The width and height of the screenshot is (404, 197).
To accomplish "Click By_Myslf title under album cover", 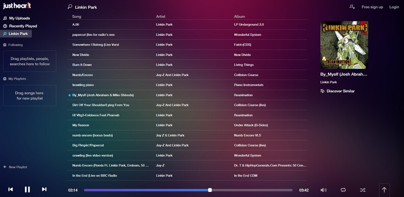I will (344, 74).
